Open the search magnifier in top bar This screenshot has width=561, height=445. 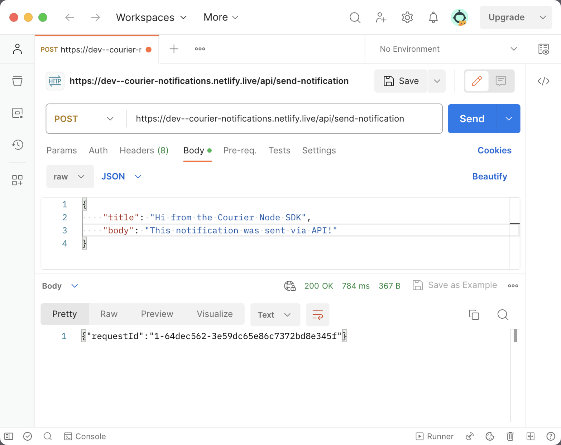pos(355,17)
